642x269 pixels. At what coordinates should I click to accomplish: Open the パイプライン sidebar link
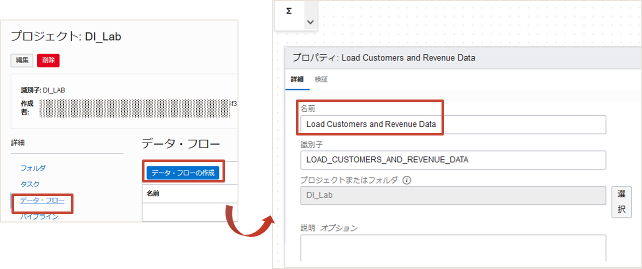pos(39,216)
